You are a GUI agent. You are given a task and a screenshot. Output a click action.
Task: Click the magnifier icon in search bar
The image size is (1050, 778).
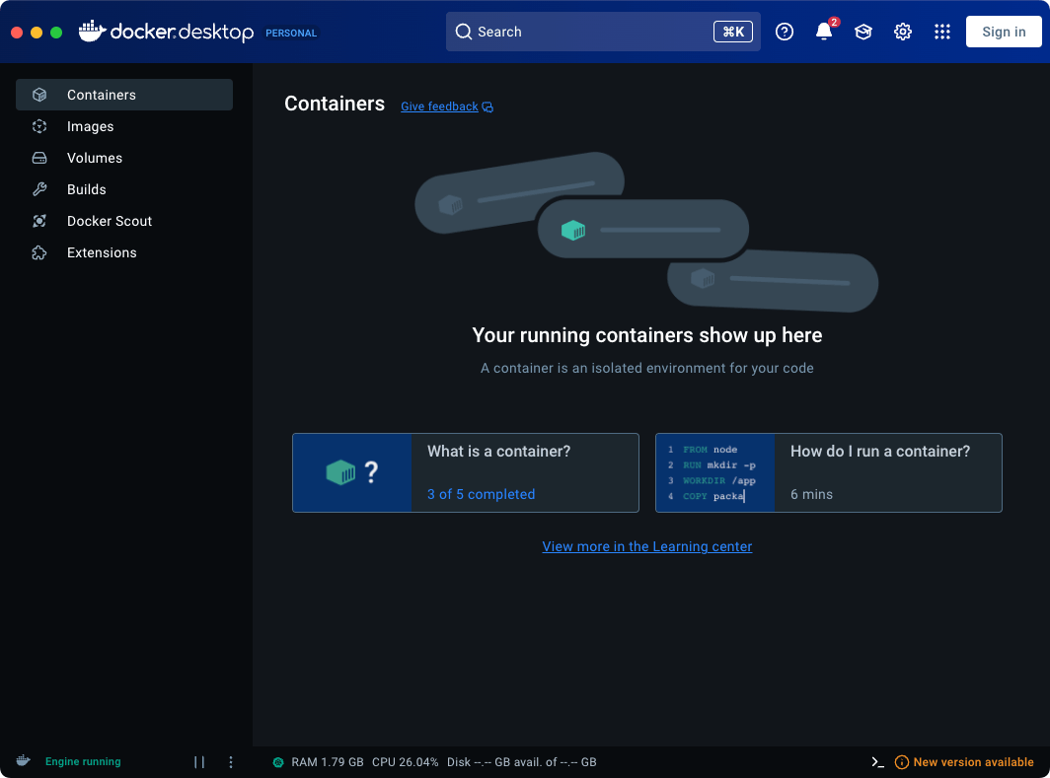tap(464, 32)
